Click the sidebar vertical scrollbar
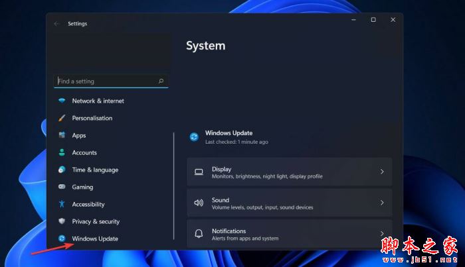 (x=174, y=186)
